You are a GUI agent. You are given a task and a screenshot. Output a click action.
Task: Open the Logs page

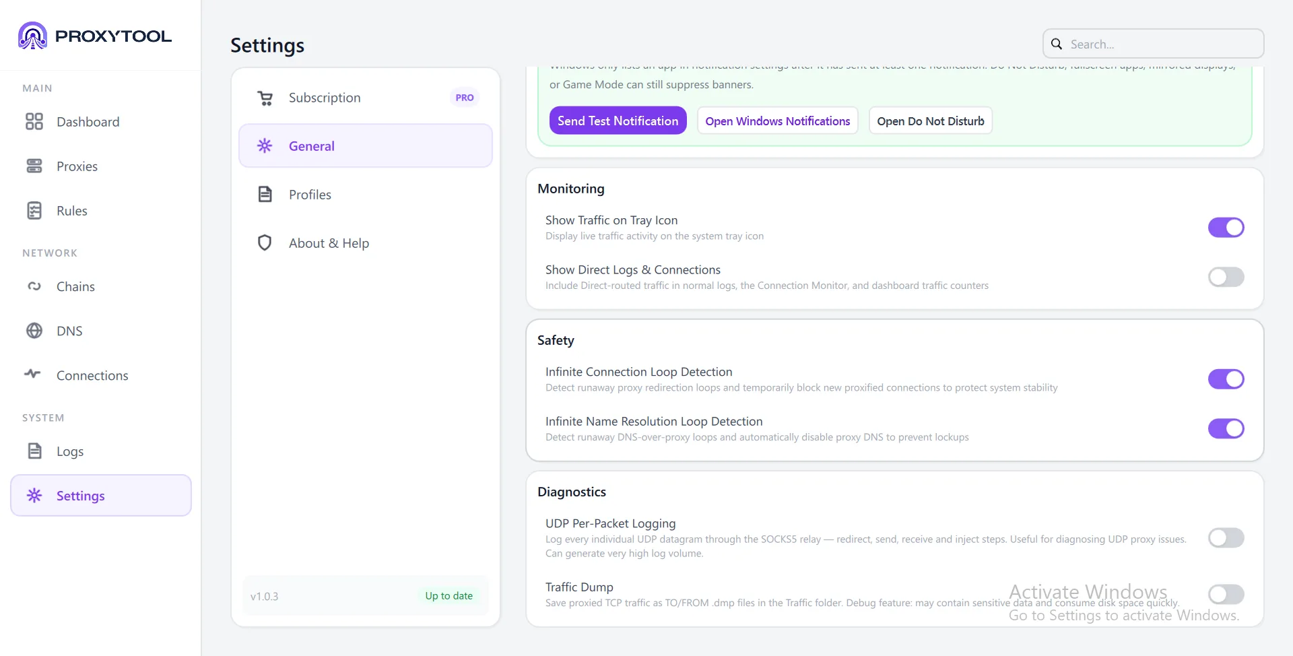click(x=101, y=451)
